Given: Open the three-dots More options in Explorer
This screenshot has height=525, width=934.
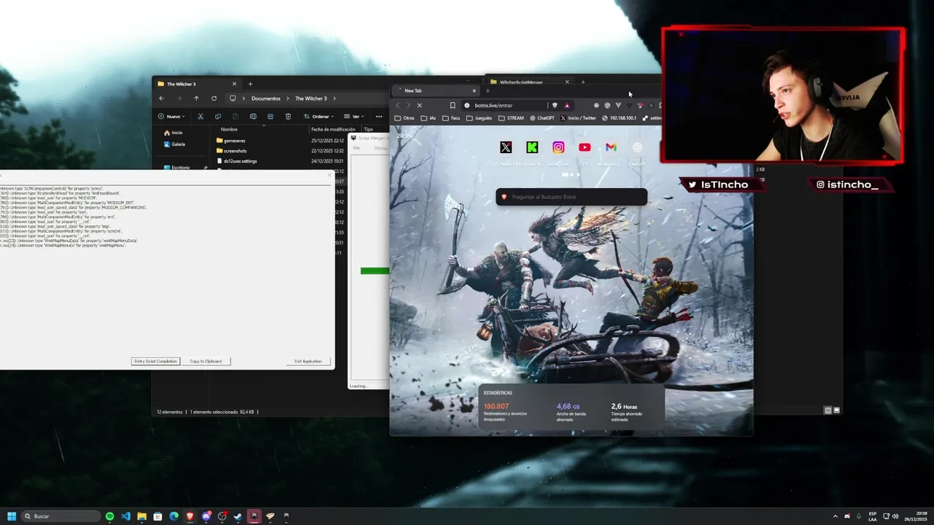Looking at the screenshot, I should (x=379, y=117).
